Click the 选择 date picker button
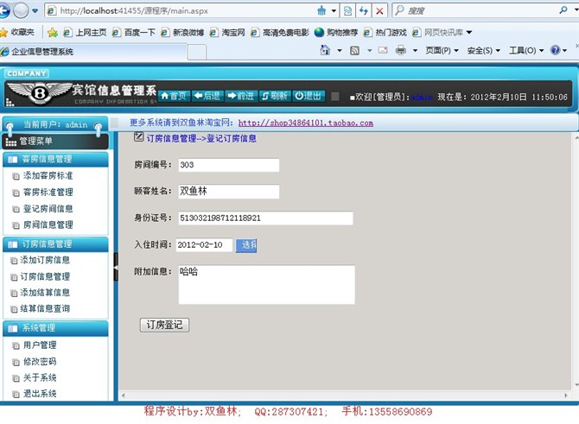Viewport: 579px width, 424px height. [x=247, y=245]
